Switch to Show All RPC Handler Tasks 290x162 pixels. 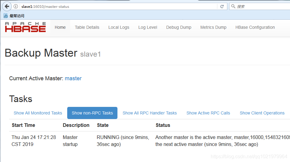(150, 113)
